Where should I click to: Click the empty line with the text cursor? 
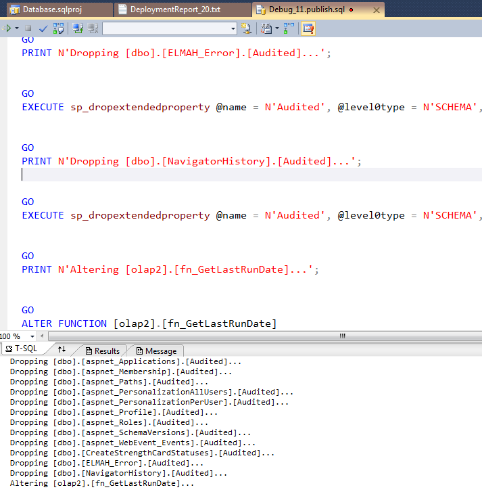coord(251,175)
